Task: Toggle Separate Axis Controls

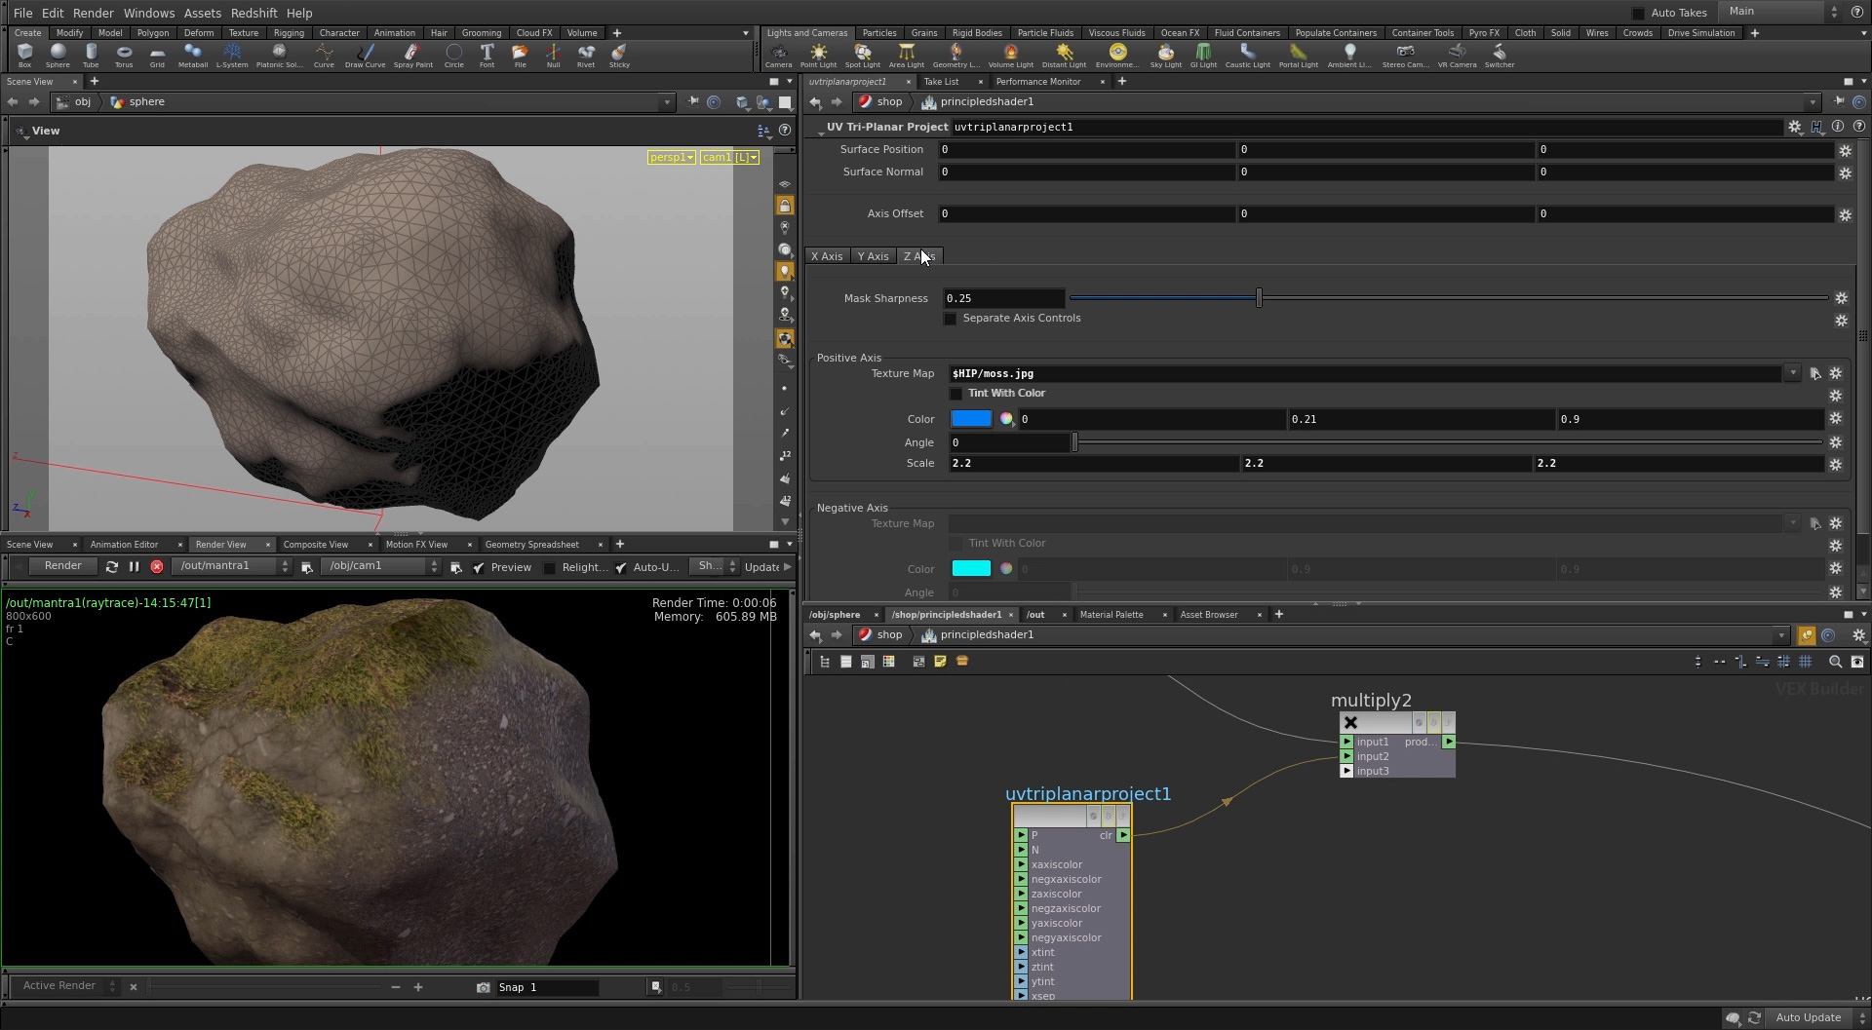Action: [x=951, y=319]
